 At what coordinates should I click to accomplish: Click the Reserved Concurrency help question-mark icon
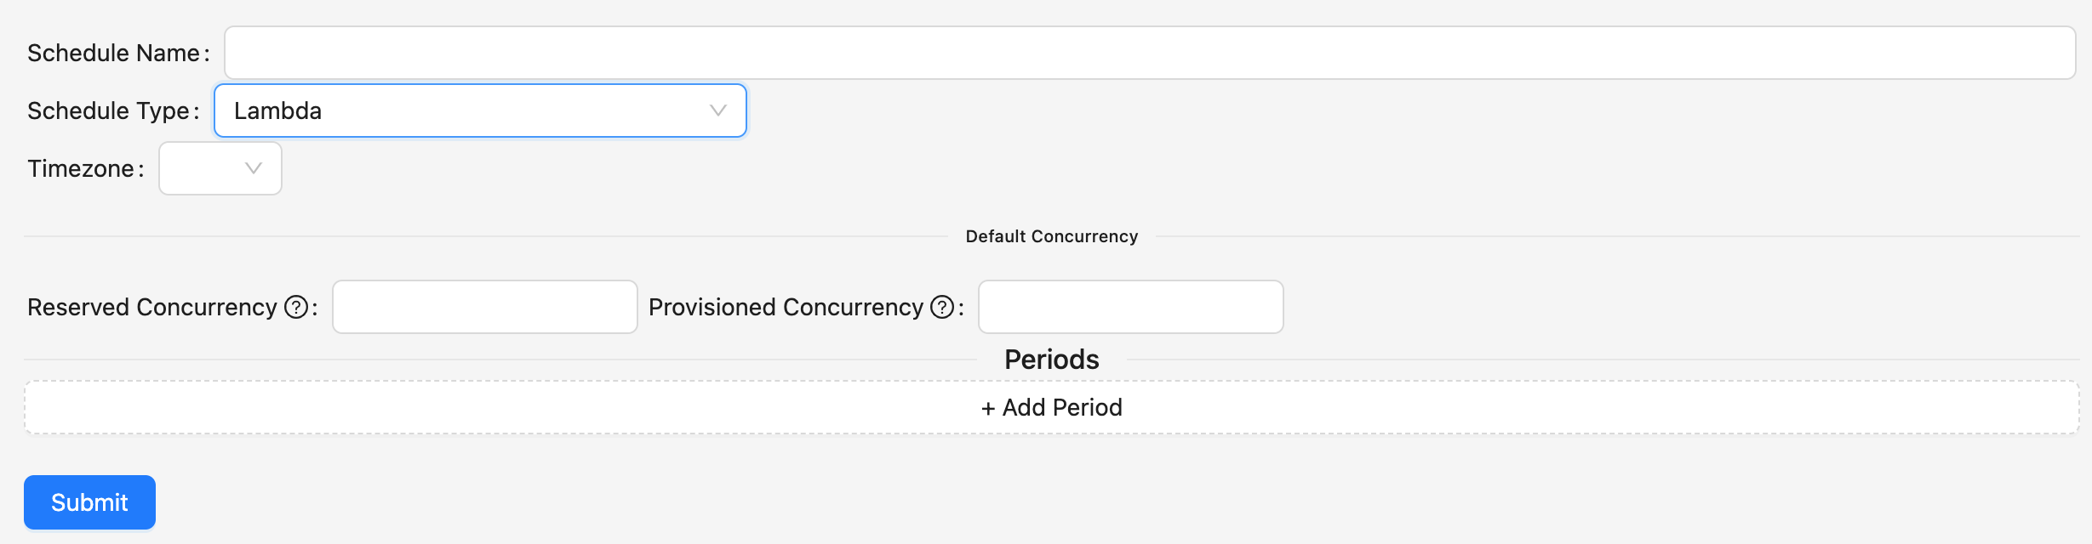pos(296,307)
